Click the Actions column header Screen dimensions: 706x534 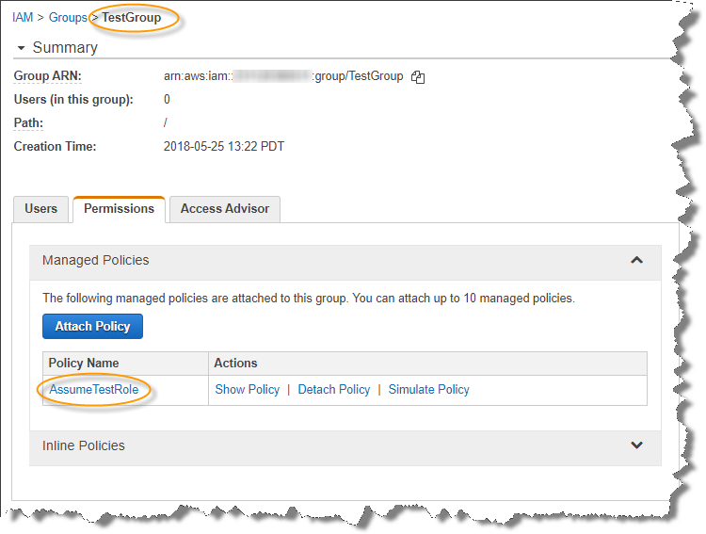(x=235, y=364)
